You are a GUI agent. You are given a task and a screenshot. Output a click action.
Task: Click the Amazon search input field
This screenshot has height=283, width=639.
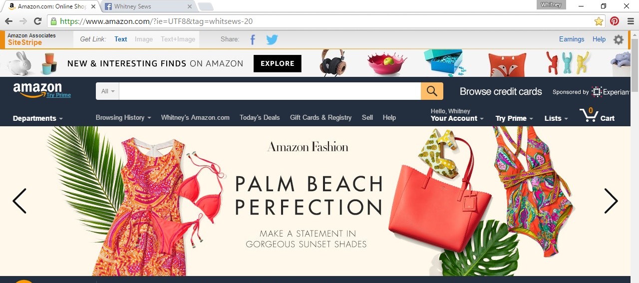click(x=270, y=91)
